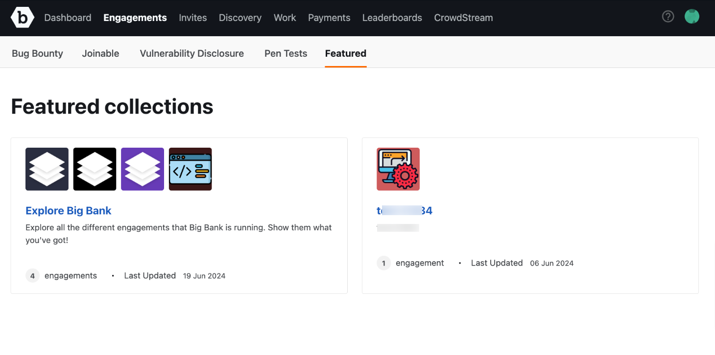Image resolution: width=715 pixels, height=355 pixels.
Task: Select the Featured tab
Action: click(346, 53)
